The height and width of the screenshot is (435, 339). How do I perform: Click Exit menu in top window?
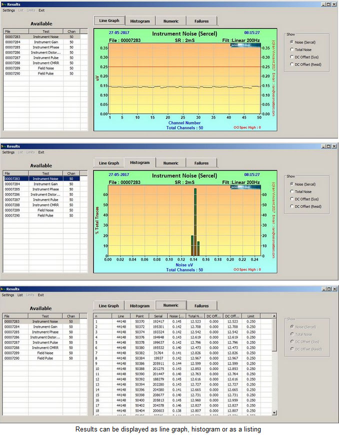coord(41,10)
